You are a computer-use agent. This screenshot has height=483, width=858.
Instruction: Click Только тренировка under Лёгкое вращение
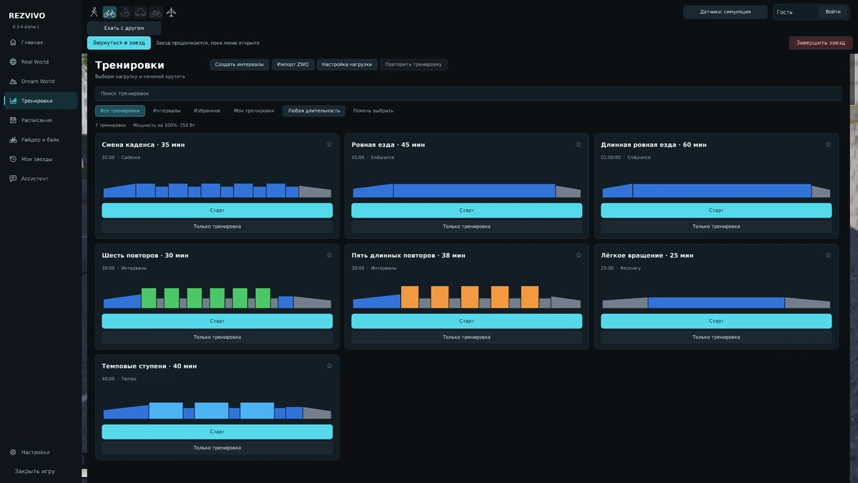pos(716,337)
